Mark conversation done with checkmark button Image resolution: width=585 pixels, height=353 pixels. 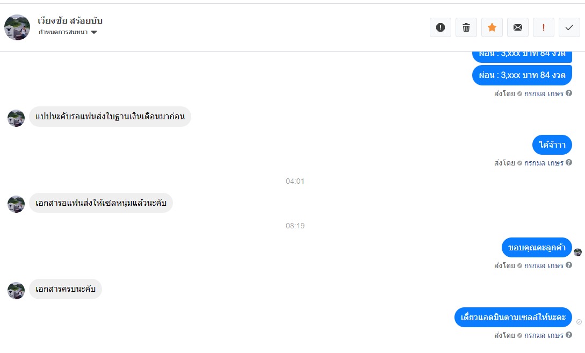(x=569, y=27)
